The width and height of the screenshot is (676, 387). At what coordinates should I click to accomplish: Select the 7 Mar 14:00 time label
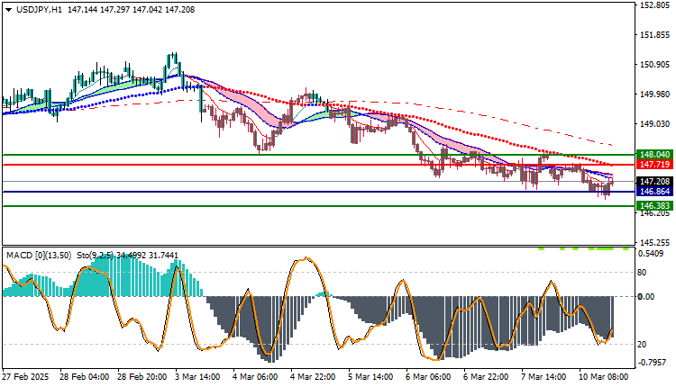point(544,377)
